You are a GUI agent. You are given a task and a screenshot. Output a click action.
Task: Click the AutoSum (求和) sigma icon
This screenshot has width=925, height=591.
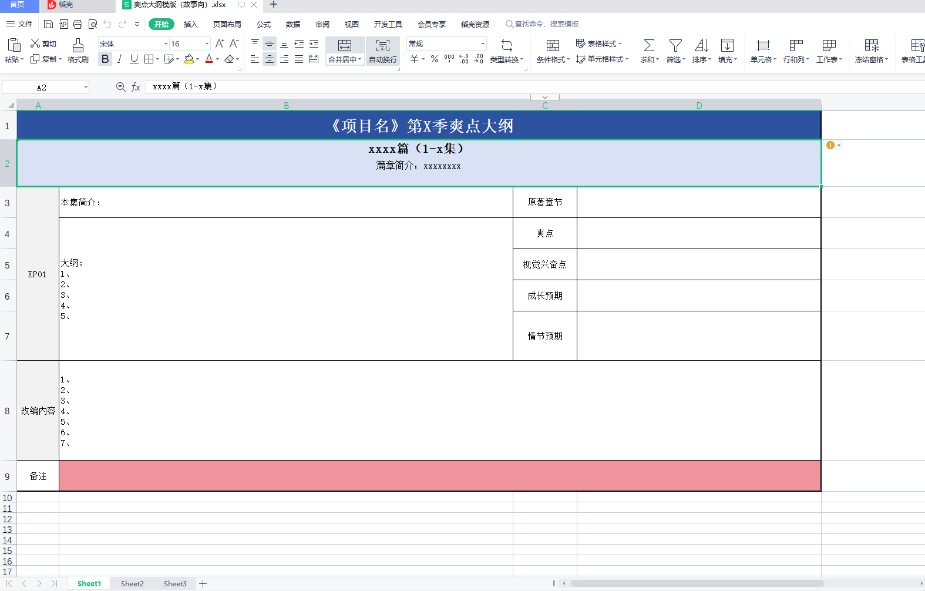649,46
